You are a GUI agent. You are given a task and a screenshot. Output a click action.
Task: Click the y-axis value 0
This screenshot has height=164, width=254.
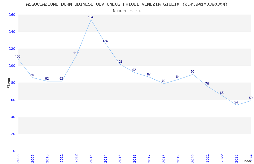click(x=14, y=151)
